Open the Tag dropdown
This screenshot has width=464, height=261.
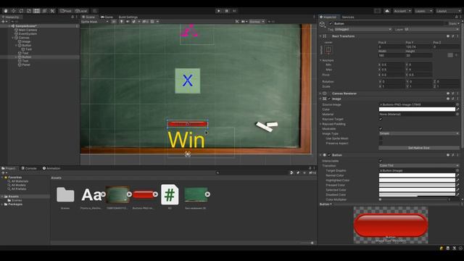pos(363,29)
